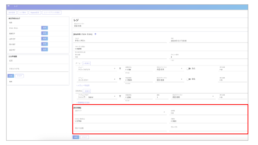Open the トリートメント menu dropdown
258x145 pixels.
(x=97, y=68)
